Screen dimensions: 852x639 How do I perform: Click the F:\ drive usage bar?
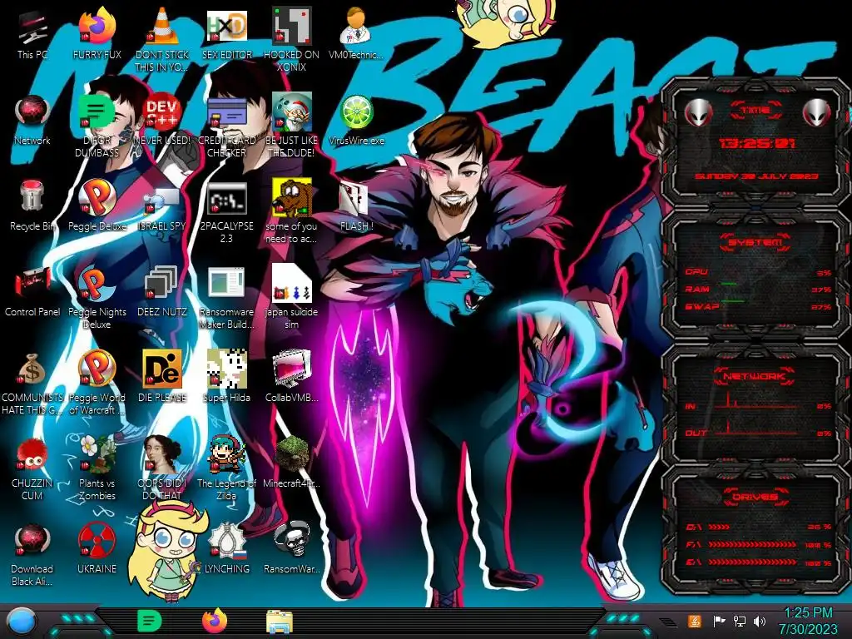753,544
